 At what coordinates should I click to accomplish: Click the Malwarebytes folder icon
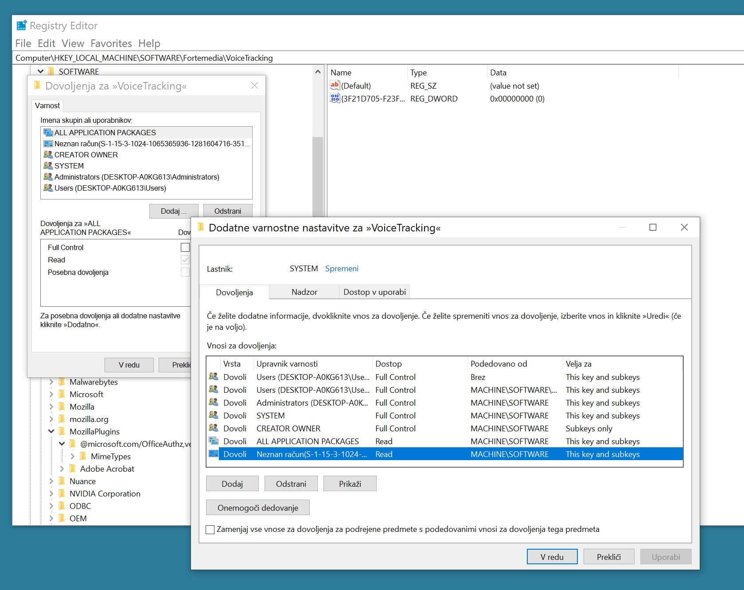coord(62,382)
